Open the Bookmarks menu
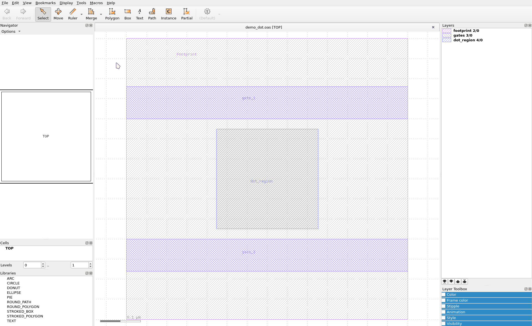 [x=46, y=3]
